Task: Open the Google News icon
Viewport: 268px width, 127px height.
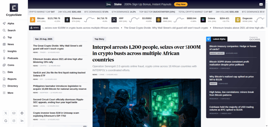Action: [x=6, y=121]
